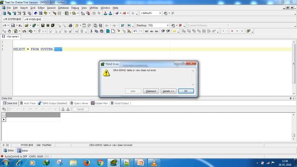Image resolution: width=297 pixels, height=167 pixels.
Task: Click the Toad frog icon in taskbar
Action: coord(114,163)
